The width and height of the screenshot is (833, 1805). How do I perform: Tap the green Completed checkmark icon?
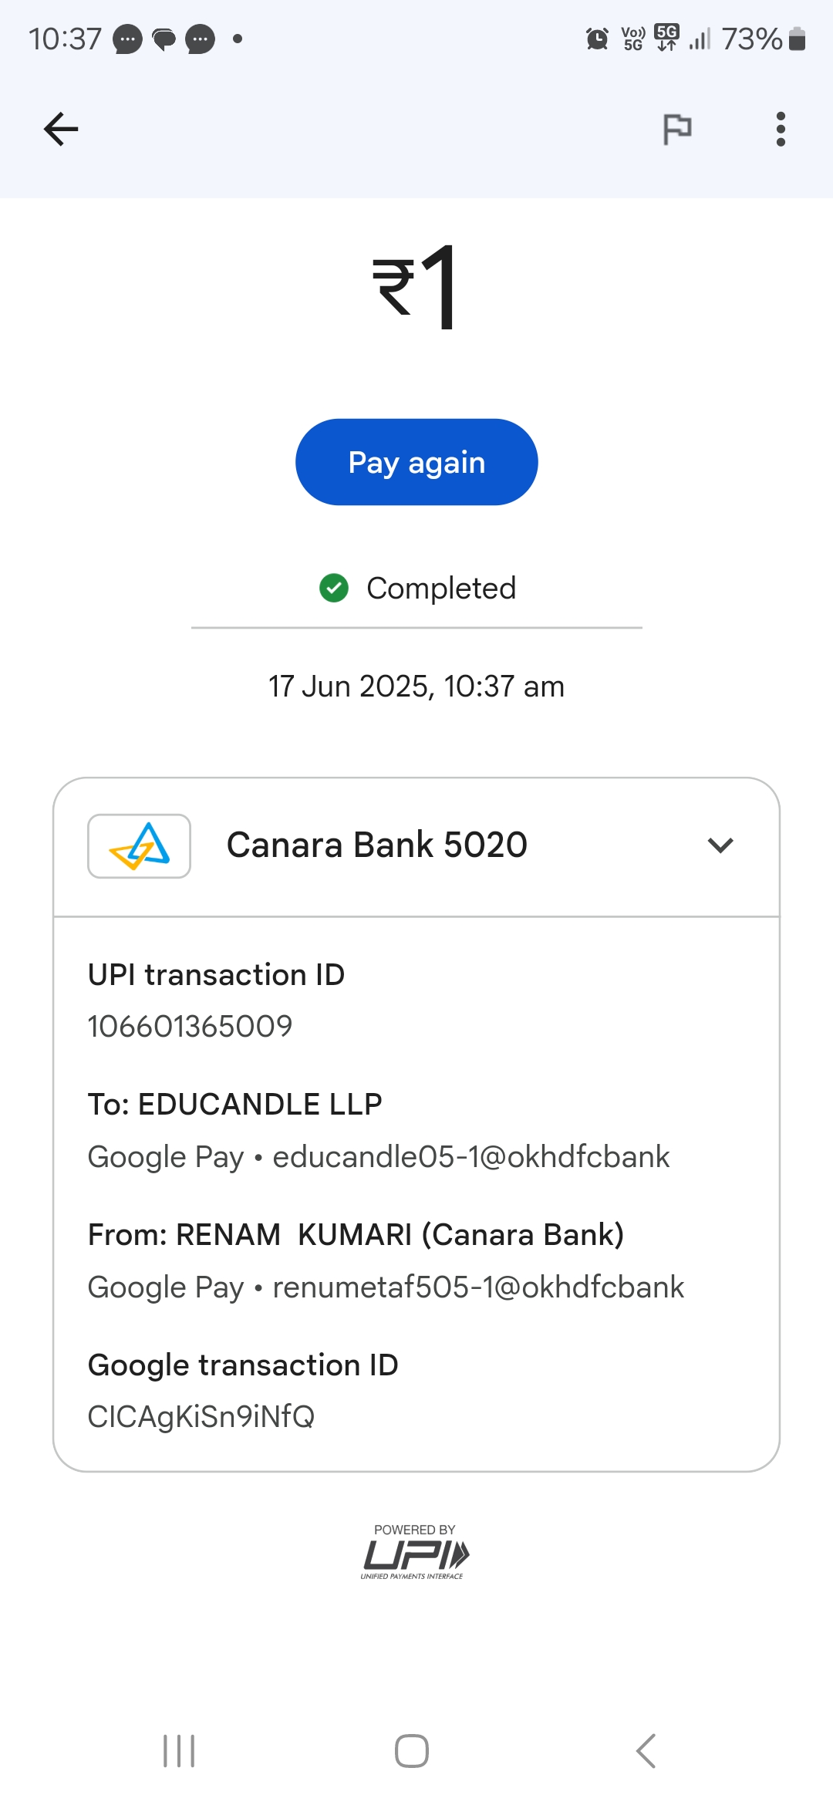coord(334,588)
